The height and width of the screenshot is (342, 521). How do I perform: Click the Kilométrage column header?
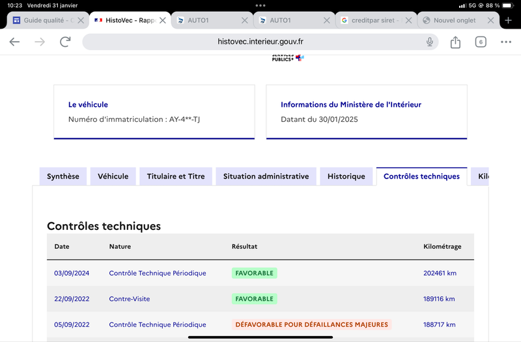pyautogui.click(x=442, y=246)
